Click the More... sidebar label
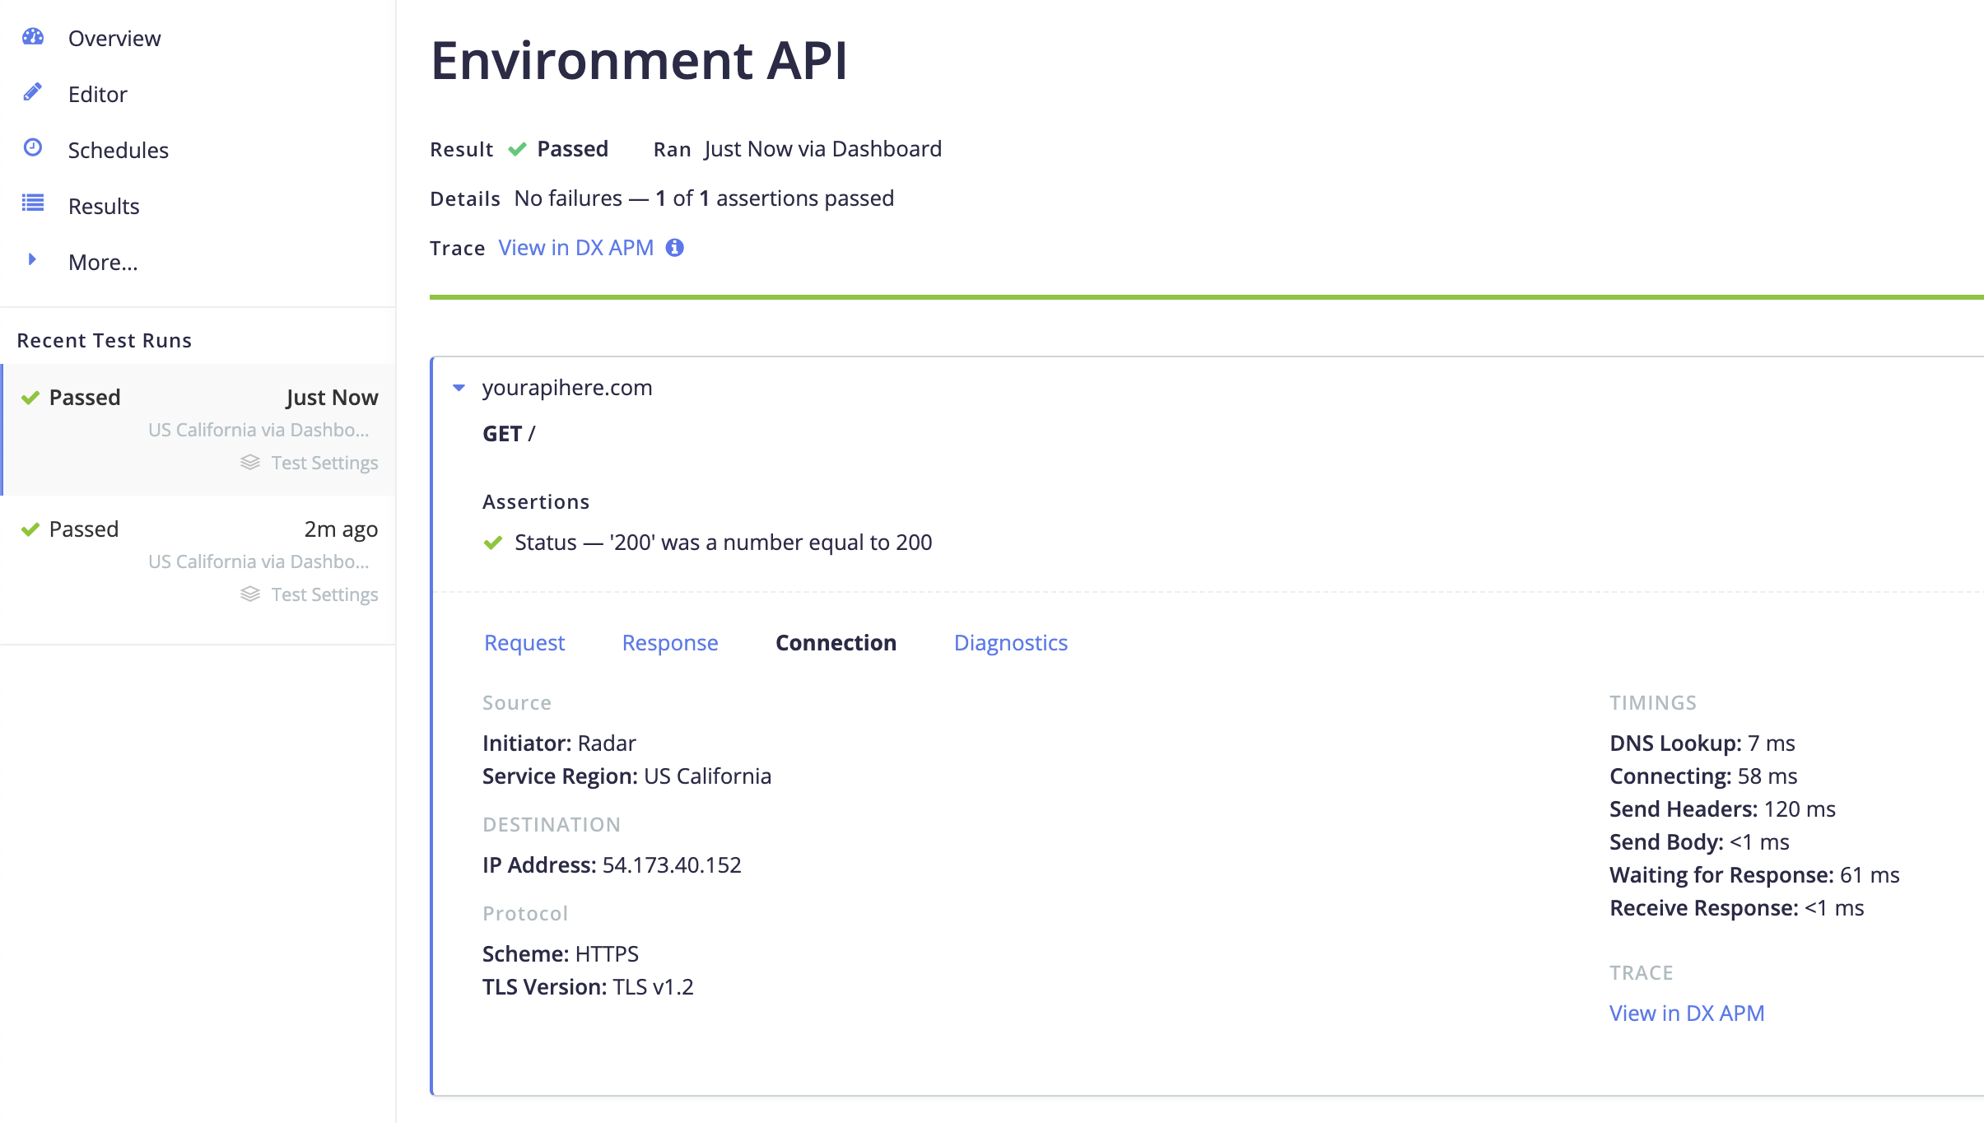The width and height of the screenshot is (1984, 1123). tap(103, 262)
